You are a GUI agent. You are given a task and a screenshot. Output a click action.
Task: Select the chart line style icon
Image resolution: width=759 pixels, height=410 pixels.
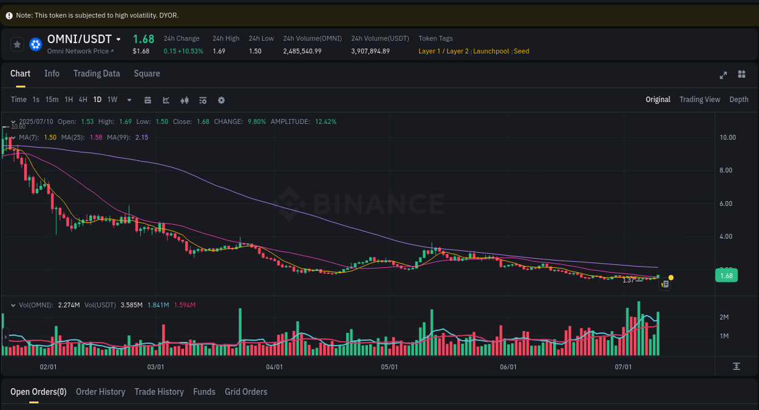(166, 100)
